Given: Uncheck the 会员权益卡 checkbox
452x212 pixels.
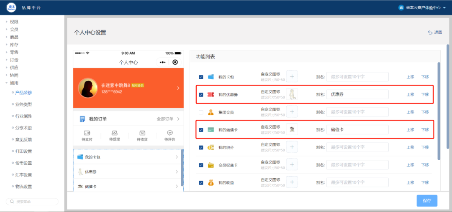Looking at the screenshot, I should coord(201,165).
